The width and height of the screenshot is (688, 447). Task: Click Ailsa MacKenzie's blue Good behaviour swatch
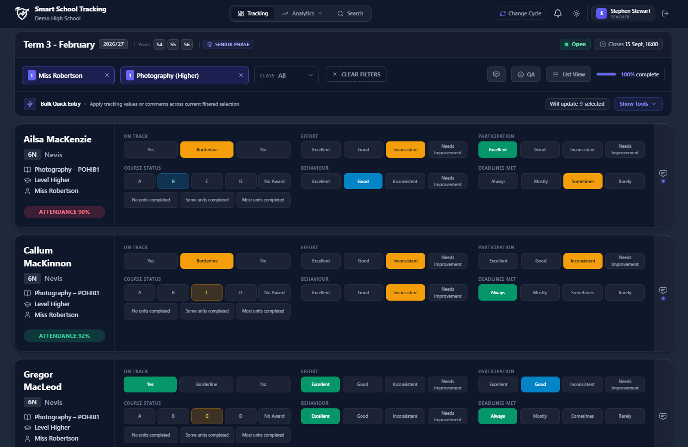click(x=363, y=181)
